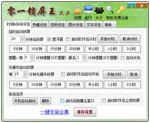
Task: Choose 10分钟 preset in 无操作自动锁屏
Action: (x=37, y=85)
